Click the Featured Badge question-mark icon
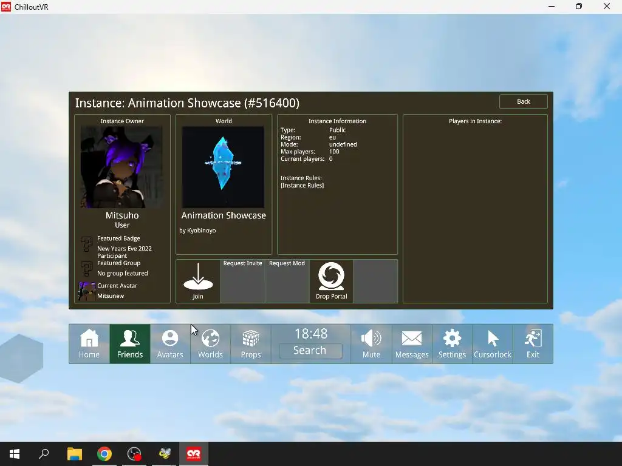 pyautogui.click(x=86, y=244)
